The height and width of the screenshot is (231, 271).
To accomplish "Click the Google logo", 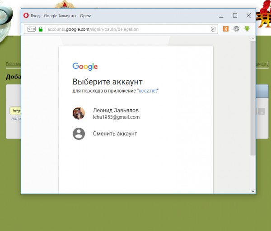I will click(85, 66).
